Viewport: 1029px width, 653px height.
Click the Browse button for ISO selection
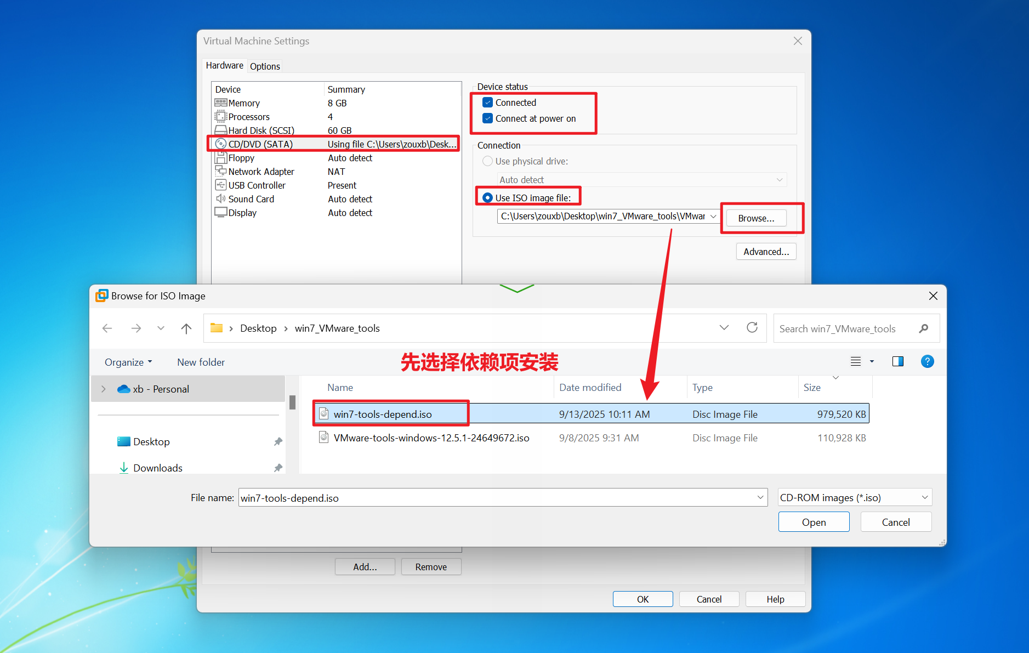point(756,218)
